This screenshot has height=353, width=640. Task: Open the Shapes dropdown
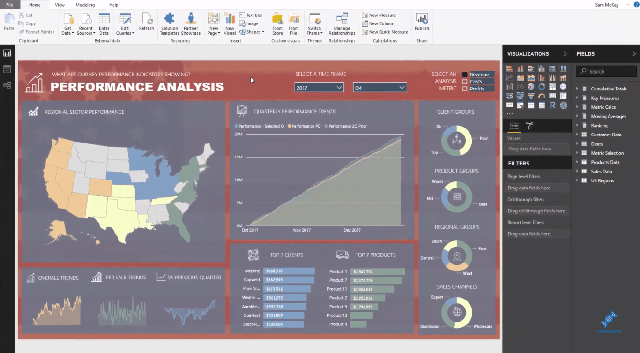[252, 32]
